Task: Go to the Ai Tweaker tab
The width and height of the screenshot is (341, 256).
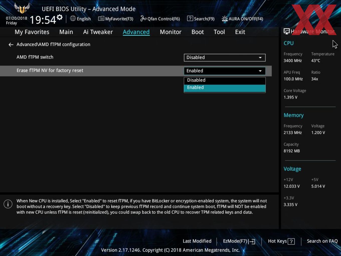Action: 98,32
